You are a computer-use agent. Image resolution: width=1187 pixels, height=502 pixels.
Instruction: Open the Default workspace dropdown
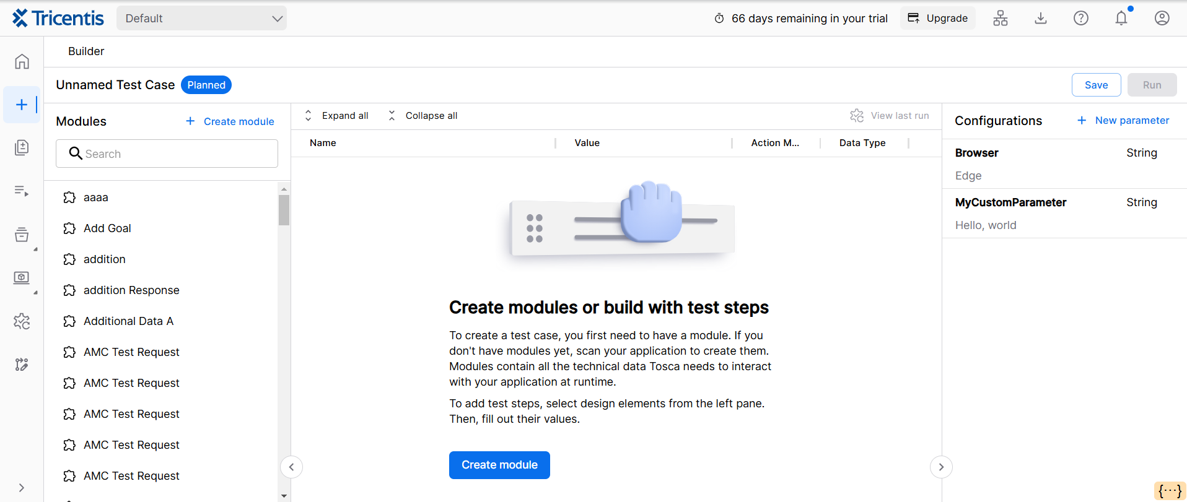(201, 19)
